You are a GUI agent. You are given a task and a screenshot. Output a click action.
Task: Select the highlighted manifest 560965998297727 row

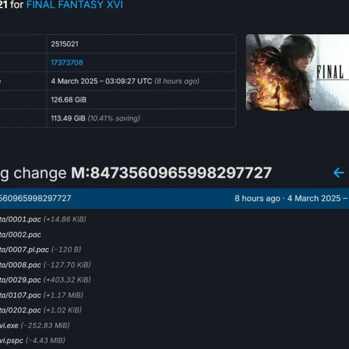tap(174, 198)
